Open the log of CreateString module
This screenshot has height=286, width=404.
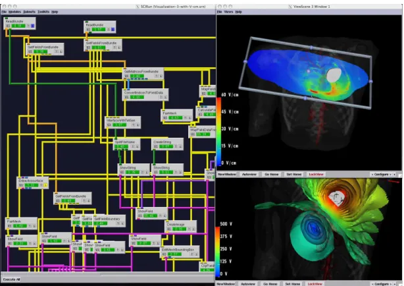click(x=180, y=146)
